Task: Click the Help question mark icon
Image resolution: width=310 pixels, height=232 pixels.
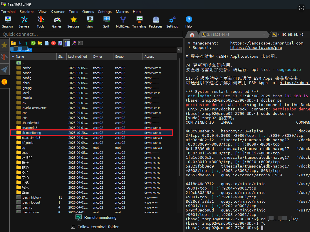Action: [x=189, y=22]
